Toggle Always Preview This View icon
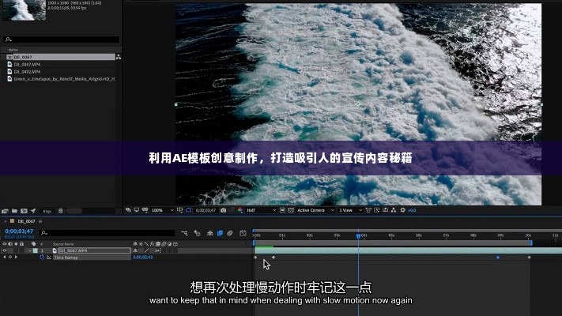The width and height of the screenshot is (562, 316). pyautogui.click(x=128, y=210)
